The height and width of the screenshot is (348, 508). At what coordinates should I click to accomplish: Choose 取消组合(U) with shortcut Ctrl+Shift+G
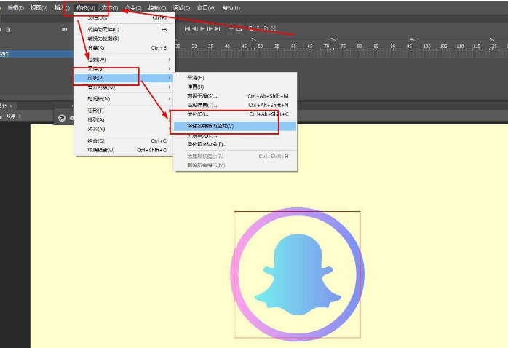pos(124,150)
